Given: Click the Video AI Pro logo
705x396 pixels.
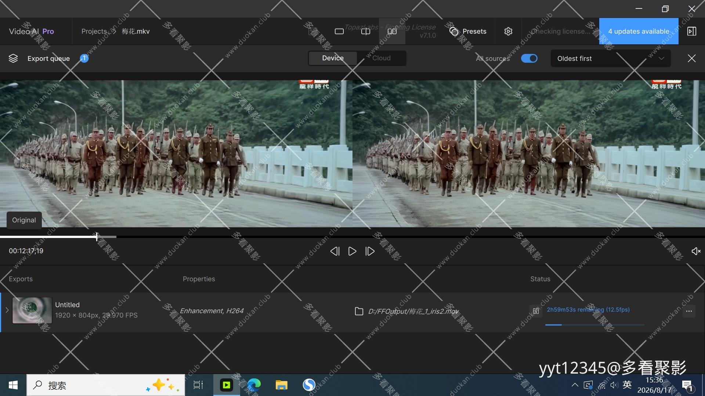Looking at the screenshot, I should click(x=32, y=32).
